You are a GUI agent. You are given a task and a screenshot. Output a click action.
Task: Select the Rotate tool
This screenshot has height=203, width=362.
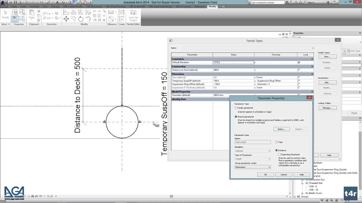tap(81, 19)
